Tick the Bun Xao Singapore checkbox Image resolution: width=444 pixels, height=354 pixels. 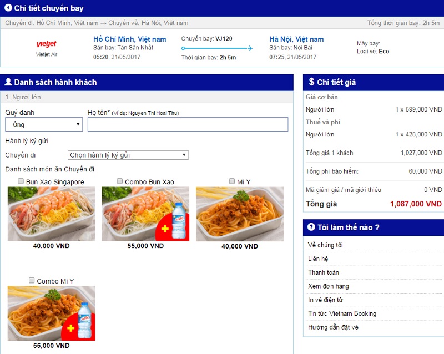coord(21,181)
